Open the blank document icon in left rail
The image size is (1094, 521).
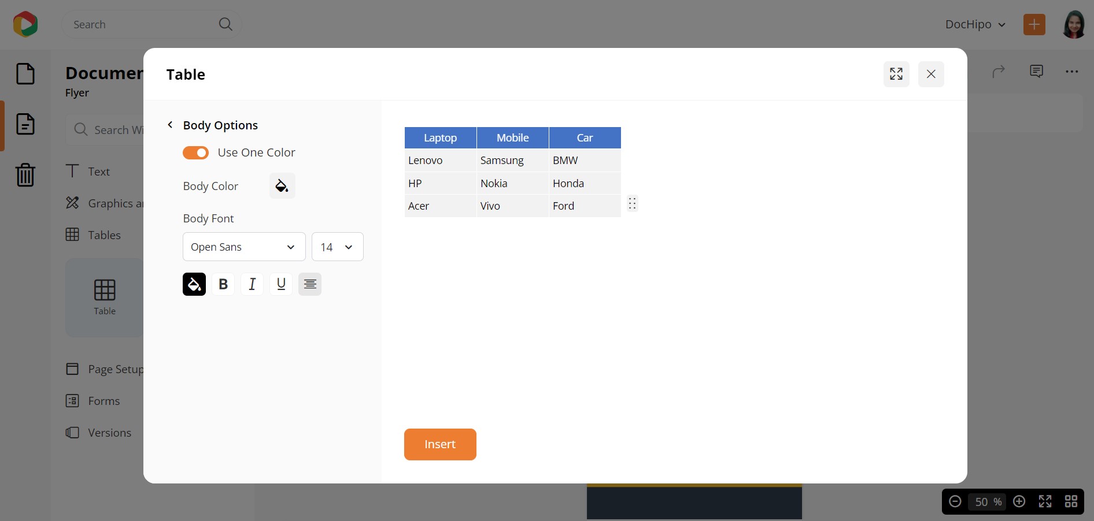pyautogui.click(x=25, y=74)
